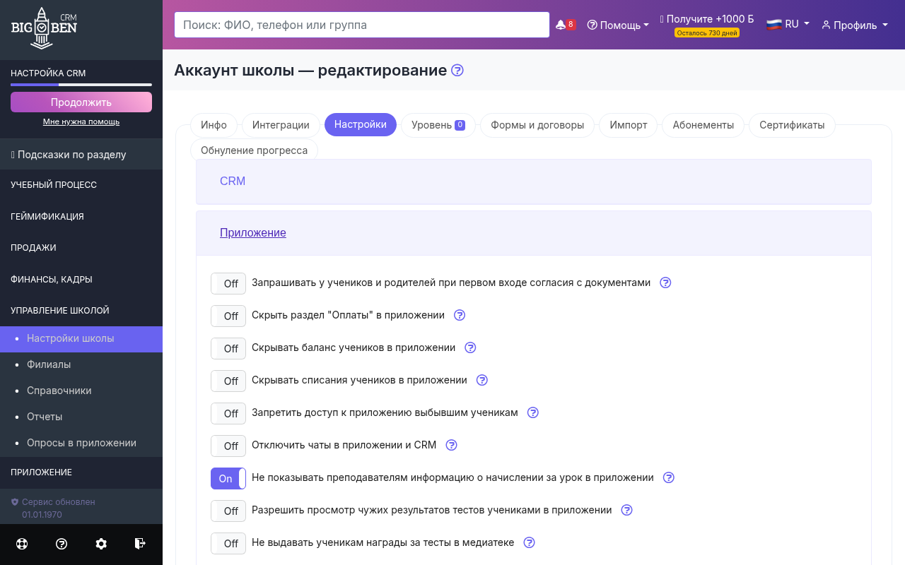Open the 'Приложение' section link

(252, 232)
